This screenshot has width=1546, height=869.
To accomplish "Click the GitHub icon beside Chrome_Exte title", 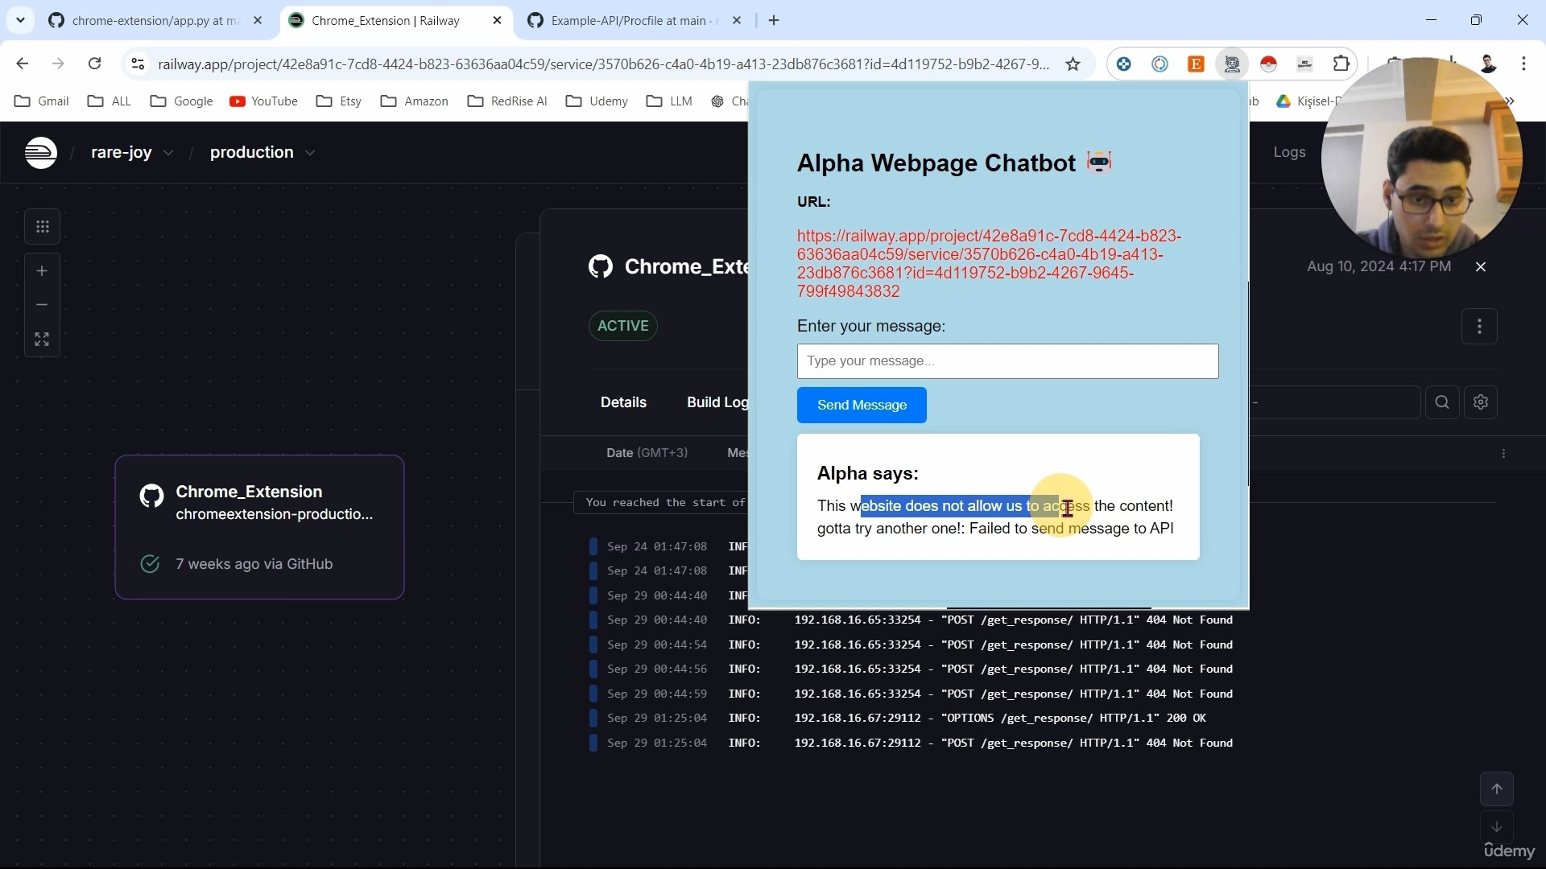I will coord(601,266).
